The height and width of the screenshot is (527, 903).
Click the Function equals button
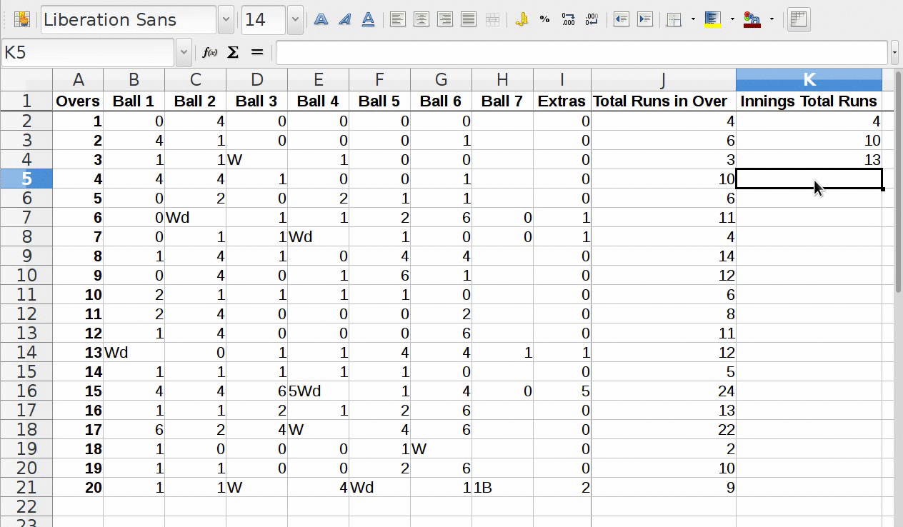coord(257,53)
